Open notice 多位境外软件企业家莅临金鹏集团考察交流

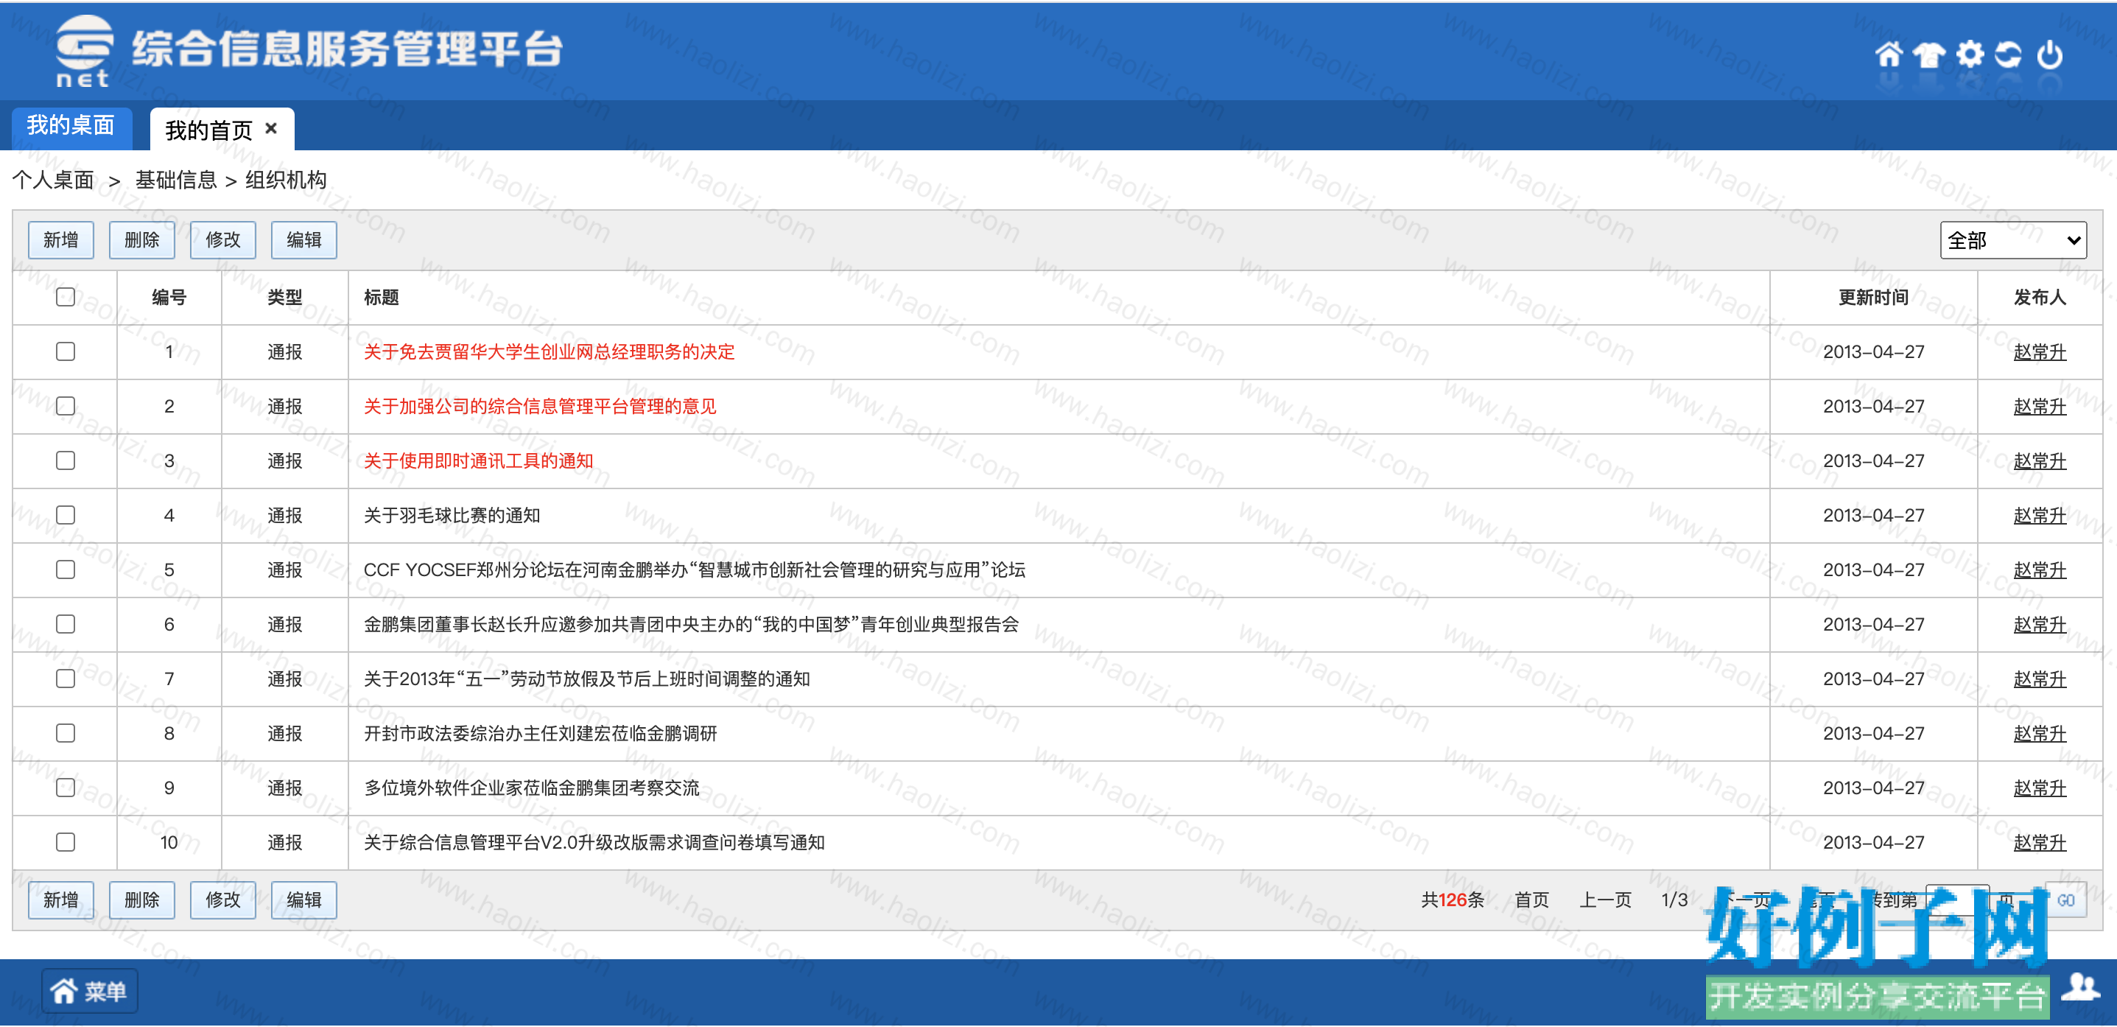[532, 788]
